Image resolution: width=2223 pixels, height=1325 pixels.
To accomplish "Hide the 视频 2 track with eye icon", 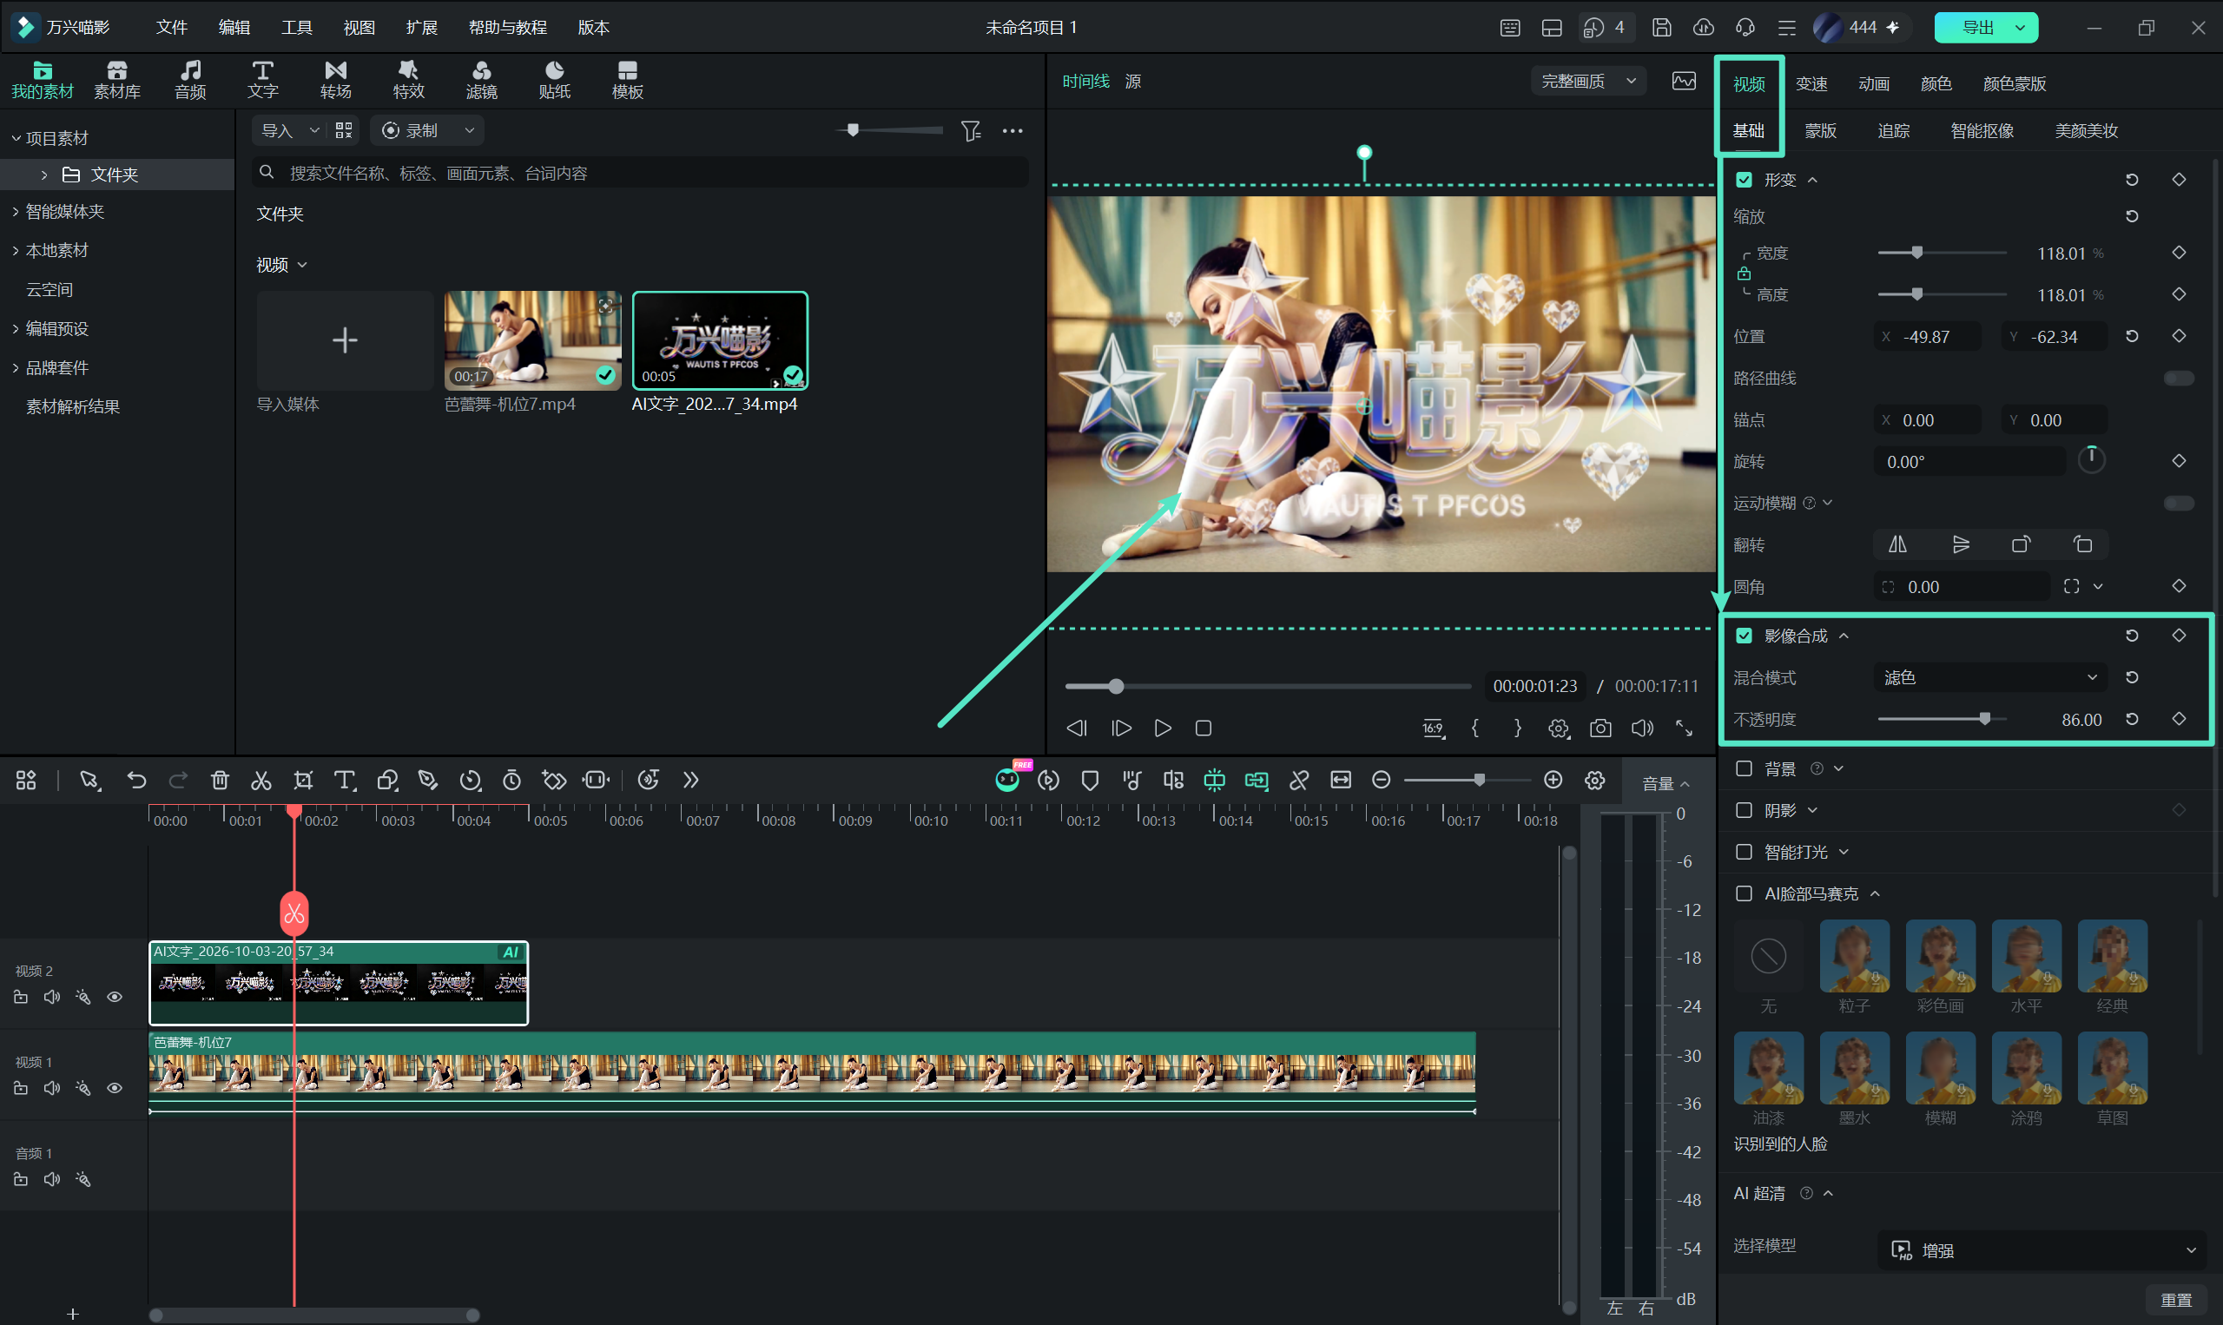I will point(115,997).
